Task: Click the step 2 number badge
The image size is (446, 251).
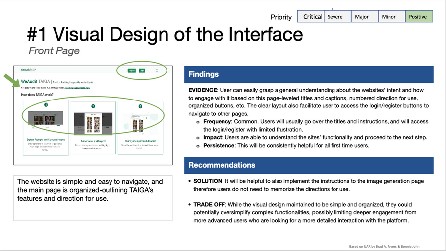Action: pyautogui.click(x=93, y=106)
